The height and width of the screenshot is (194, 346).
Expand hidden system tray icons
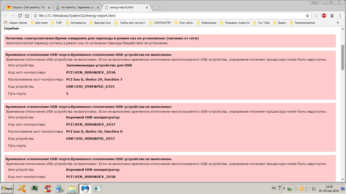click(284, 188)
